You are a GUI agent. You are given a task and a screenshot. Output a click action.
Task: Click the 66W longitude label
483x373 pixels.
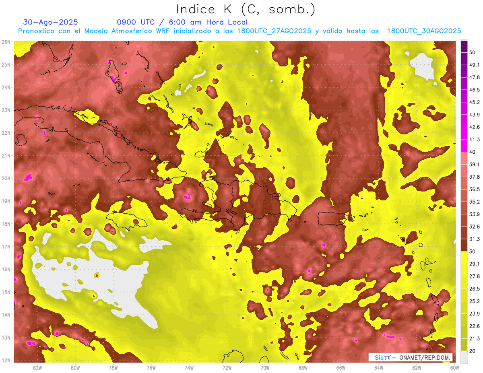tap(341, 367)
